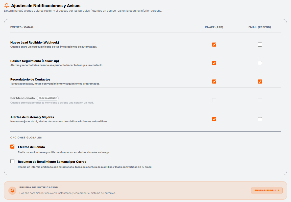Enable email for Alertas de Sistema y Mejoras
This screenshot has height=202, width=291.
tap(260, 119)
